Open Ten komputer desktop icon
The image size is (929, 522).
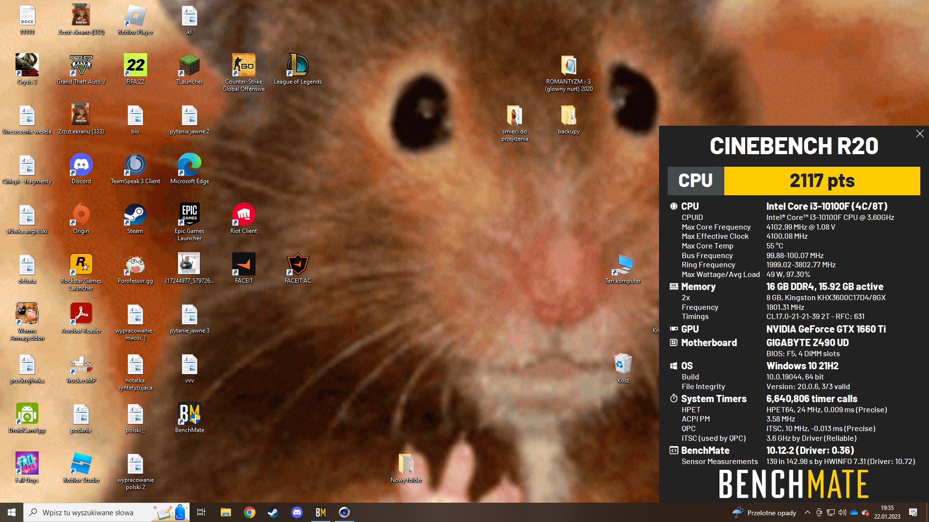(623, 269)
